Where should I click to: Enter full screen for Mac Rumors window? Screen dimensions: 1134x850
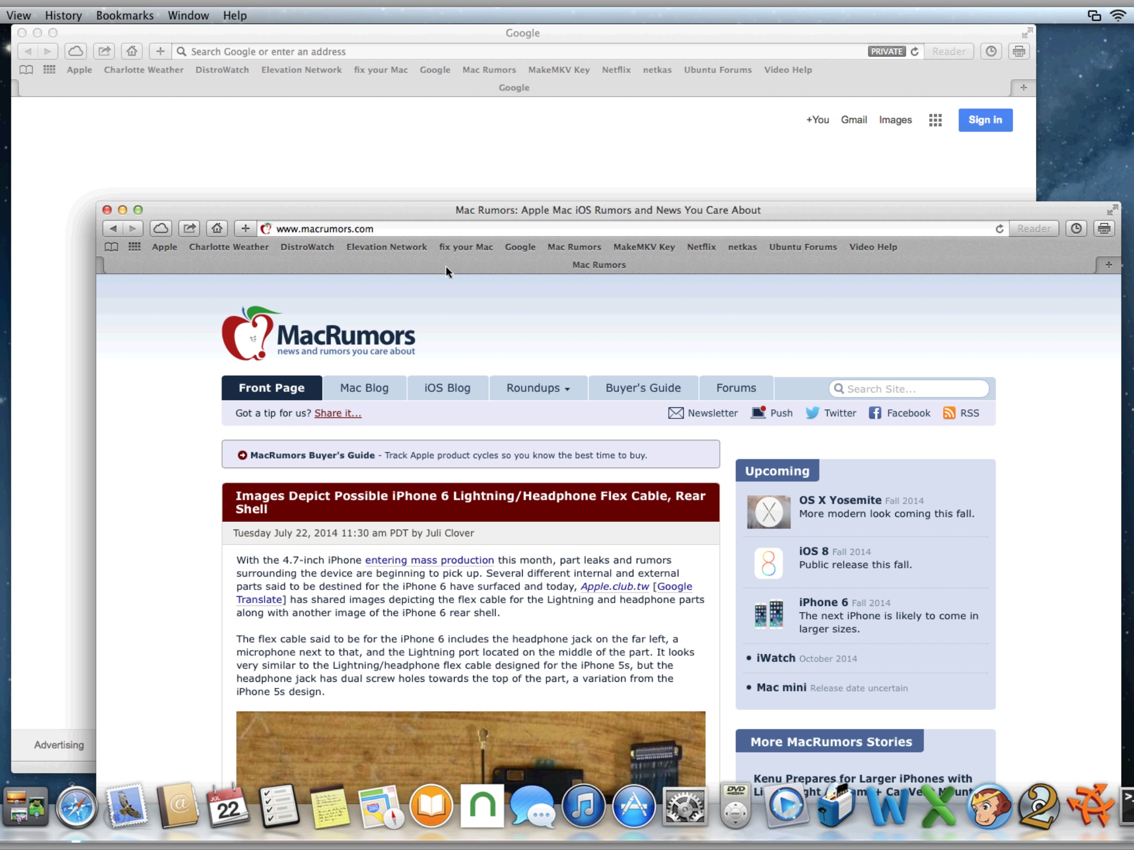click(x=1112, y=210)
